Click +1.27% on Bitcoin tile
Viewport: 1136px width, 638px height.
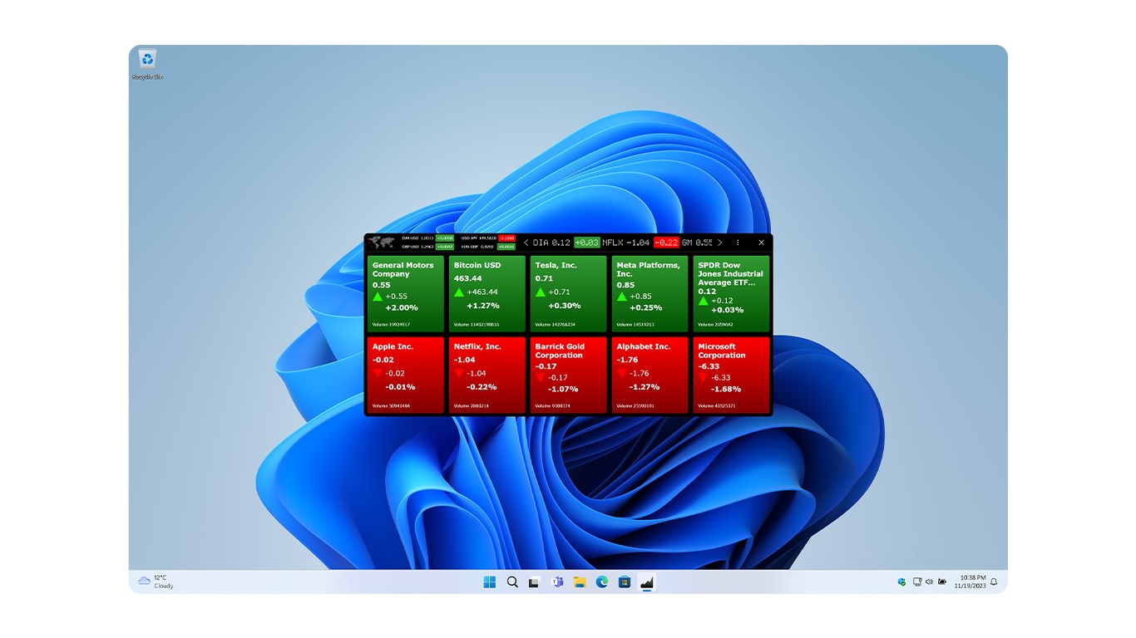tap(483, 305)
